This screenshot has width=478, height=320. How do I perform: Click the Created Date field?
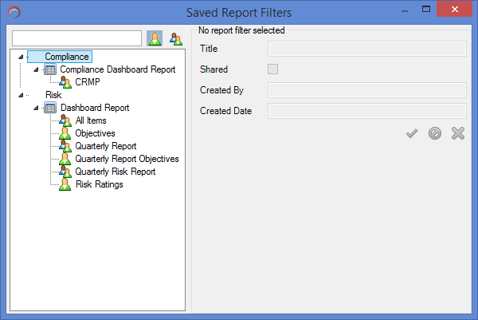[x=367, y=111]
